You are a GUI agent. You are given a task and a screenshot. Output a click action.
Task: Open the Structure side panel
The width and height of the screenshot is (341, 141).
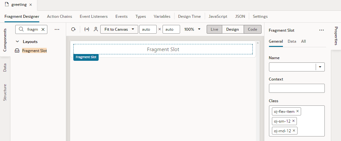pos(5,92)
